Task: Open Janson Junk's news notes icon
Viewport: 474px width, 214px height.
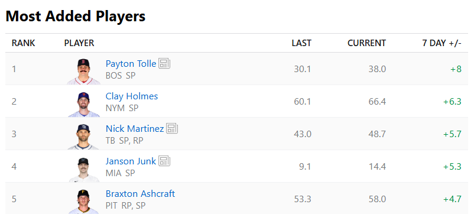Action: click(x=164, y=161)
